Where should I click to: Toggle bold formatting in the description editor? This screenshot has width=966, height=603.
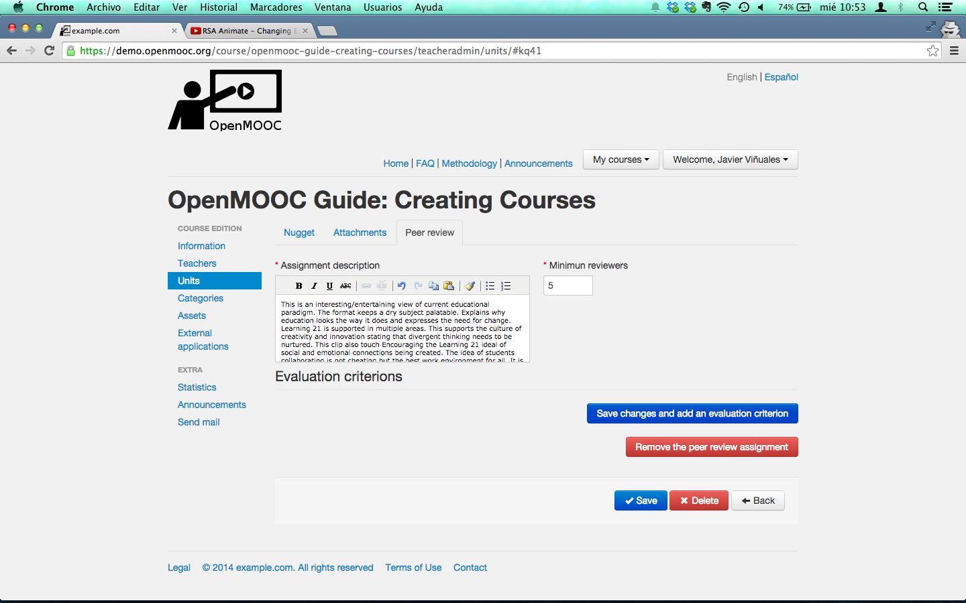[299, 285]
